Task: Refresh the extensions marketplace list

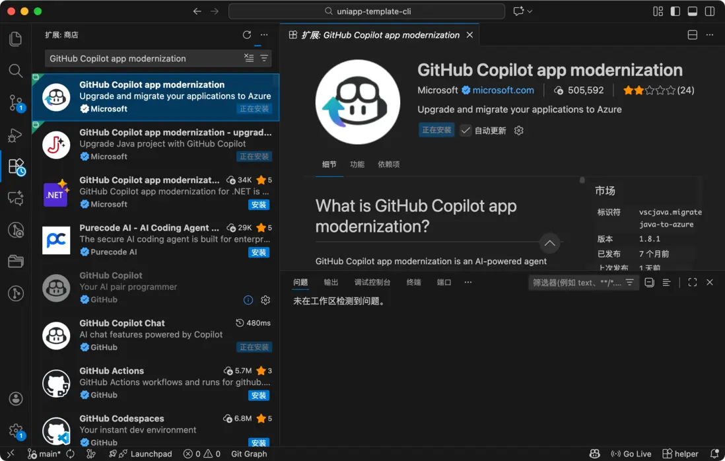Action: point(247,35)
